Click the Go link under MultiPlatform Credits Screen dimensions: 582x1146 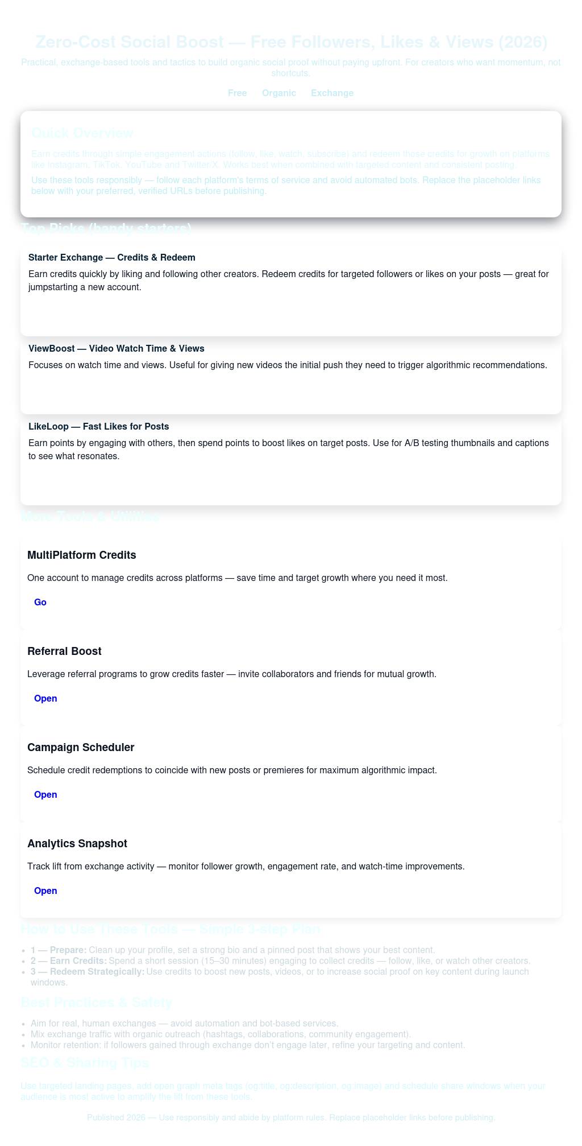(40, 602)
